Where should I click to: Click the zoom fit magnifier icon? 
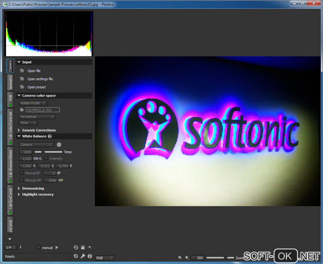180,258
